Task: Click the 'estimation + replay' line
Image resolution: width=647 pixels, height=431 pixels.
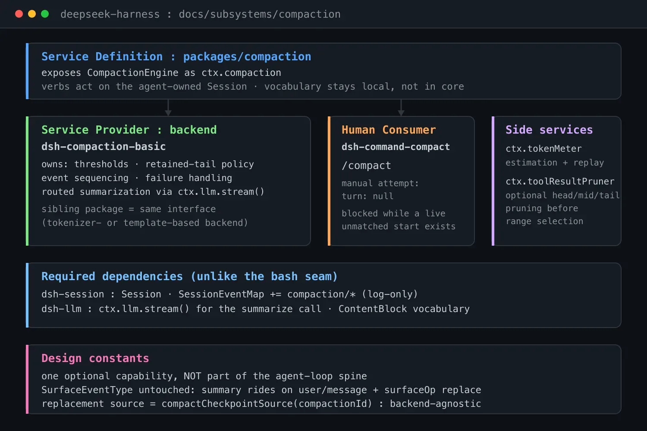Action: (555, 162)
